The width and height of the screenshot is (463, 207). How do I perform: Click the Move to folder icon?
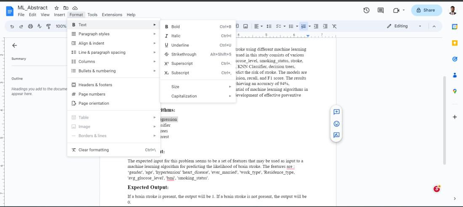point(66,8)
